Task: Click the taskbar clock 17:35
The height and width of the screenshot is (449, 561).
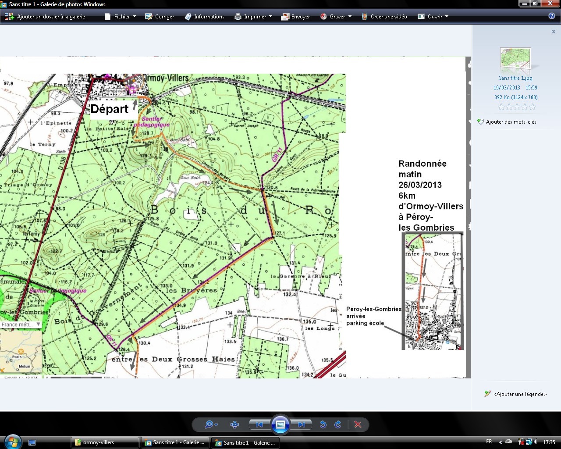Action: pos(549,442)
